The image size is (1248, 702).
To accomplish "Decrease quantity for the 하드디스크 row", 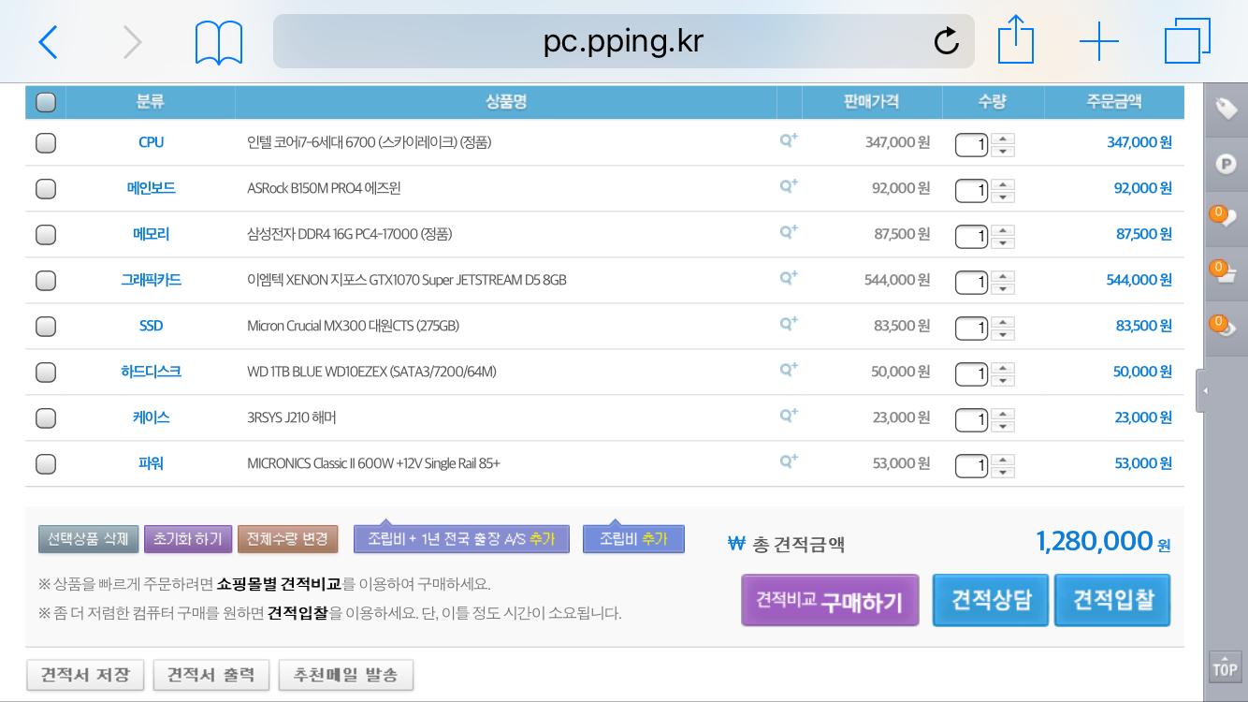I will pos(1004,380).
